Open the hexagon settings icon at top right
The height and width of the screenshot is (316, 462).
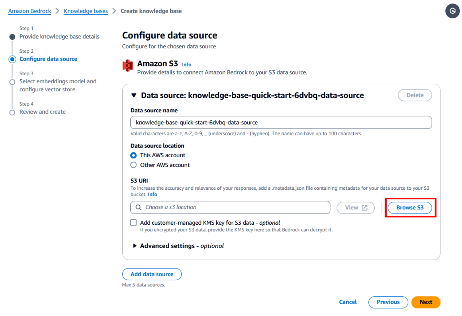click(452, 11)
